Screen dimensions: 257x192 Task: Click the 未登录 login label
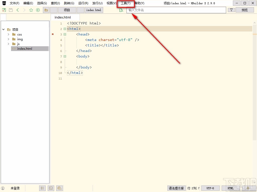coord(15,188)
